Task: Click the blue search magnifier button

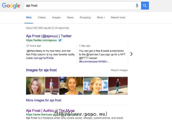Action: point(145,5)
